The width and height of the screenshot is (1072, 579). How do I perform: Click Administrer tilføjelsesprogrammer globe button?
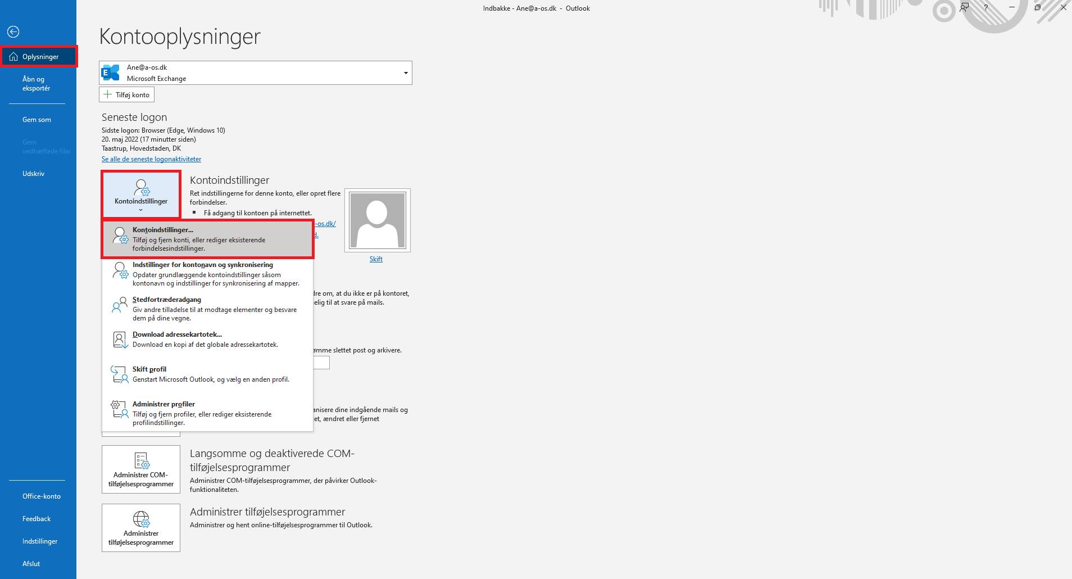tap(141, 528)
